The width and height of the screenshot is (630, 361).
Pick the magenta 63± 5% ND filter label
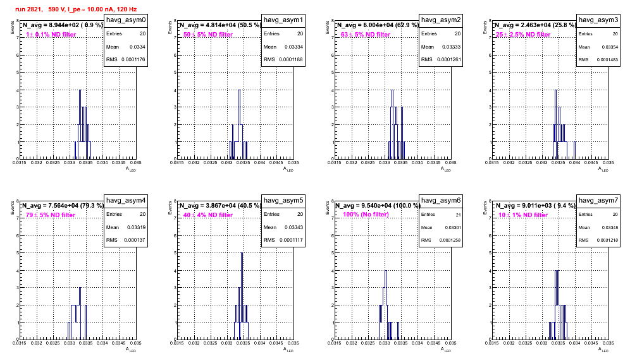(366, 35)
